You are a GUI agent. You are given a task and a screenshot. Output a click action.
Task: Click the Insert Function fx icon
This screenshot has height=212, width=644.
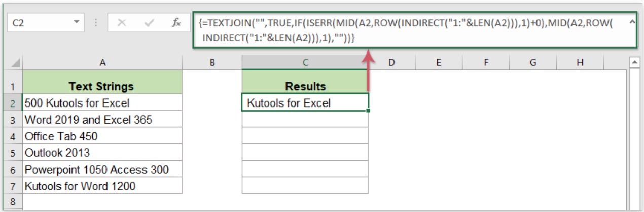coord(176,23)
